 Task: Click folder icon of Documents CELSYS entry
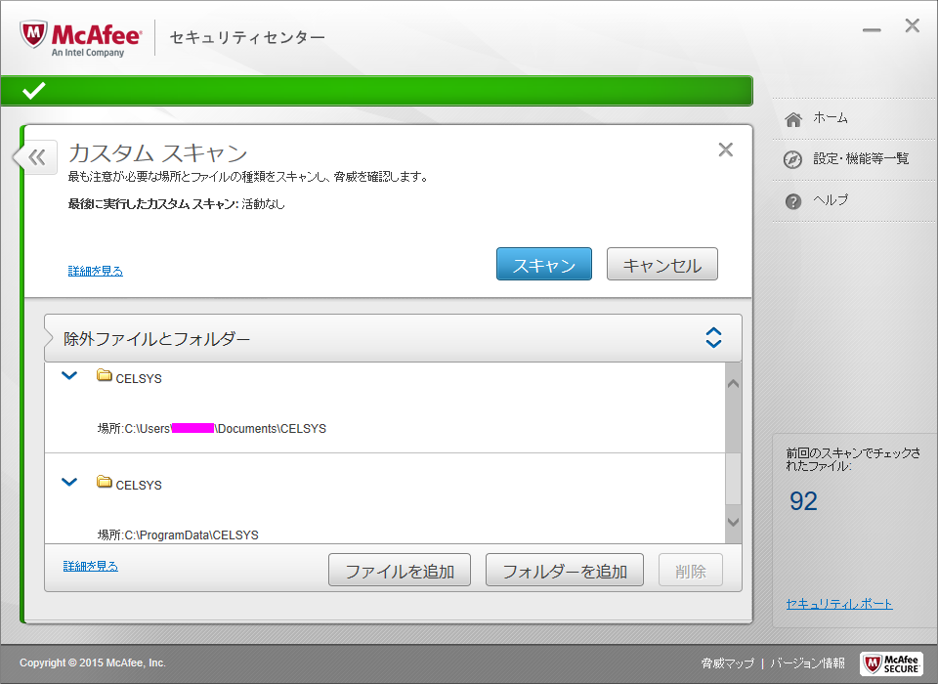(105, 376)
